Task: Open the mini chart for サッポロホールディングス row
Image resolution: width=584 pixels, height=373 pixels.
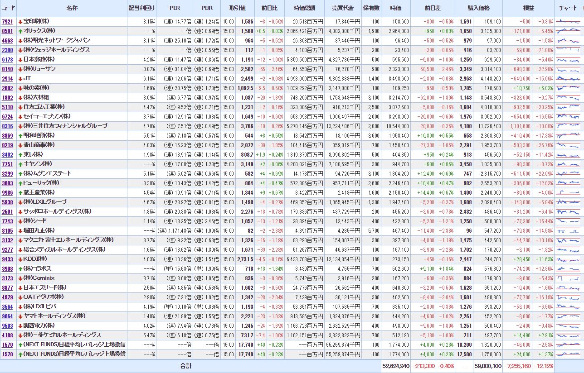Action: [568, 211]
